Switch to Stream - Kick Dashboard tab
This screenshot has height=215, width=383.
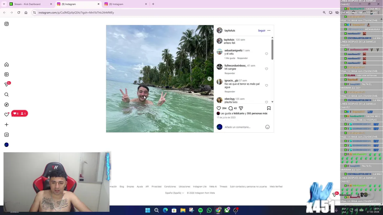[30, 4]
